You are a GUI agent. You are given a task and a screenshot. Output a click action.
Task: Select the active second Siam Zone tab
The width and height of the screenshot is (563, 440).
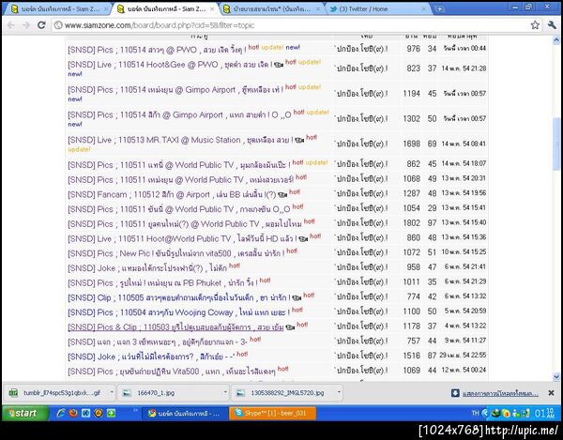[164, 9]
